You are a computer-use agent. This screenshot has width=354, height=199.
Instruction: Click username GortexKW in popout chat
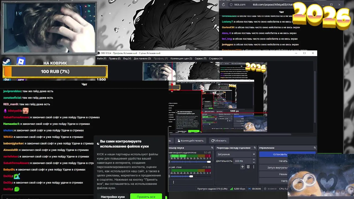point(228,27)
